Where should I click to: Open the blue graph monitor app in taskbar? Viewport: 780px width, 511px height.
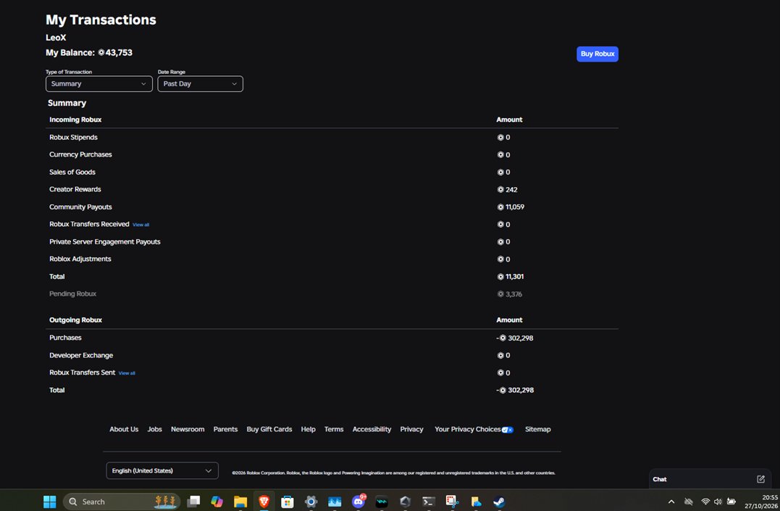[x=335, y=502]
